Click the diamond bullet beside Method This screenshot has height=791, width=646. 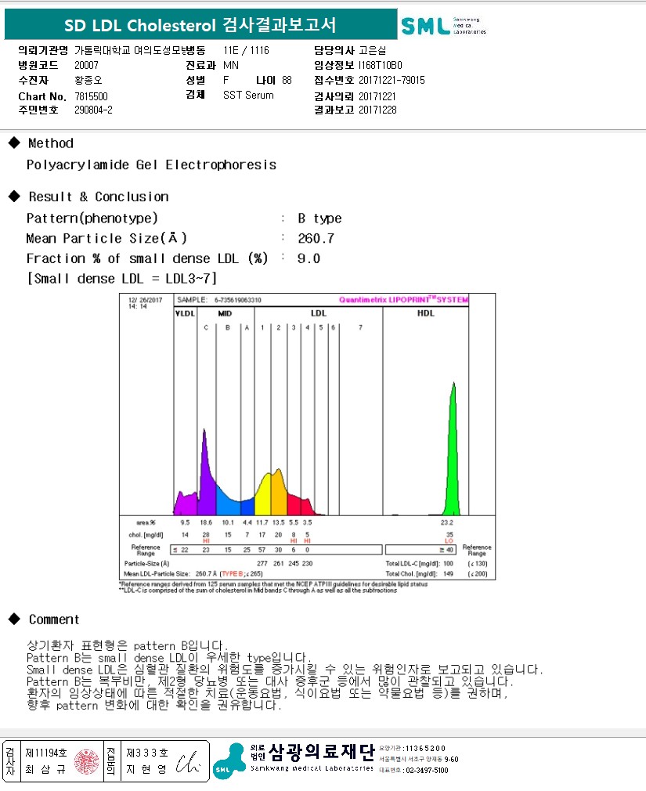(x=14, y=143)
